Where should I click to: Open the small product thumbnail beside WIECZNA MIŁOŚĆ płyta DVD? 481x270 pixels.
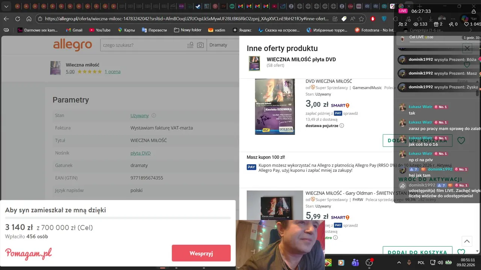tap(254, 63)
